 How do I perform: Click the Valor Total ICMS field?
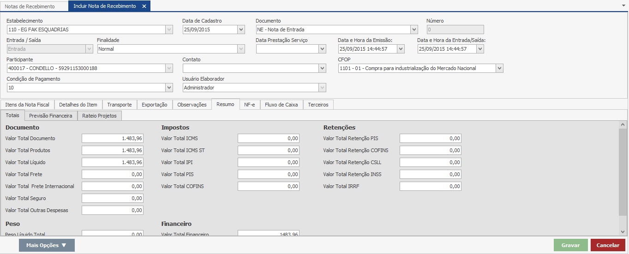pos(269,138)
